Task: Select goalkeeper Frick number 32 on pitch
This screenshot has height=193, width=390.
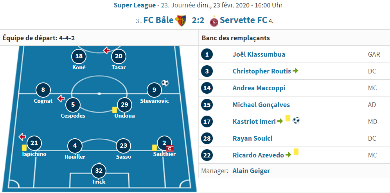Action: 99,170
